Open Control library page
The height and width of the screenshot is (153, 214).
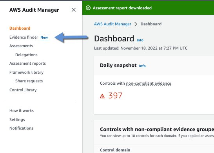tap(23, 90)
